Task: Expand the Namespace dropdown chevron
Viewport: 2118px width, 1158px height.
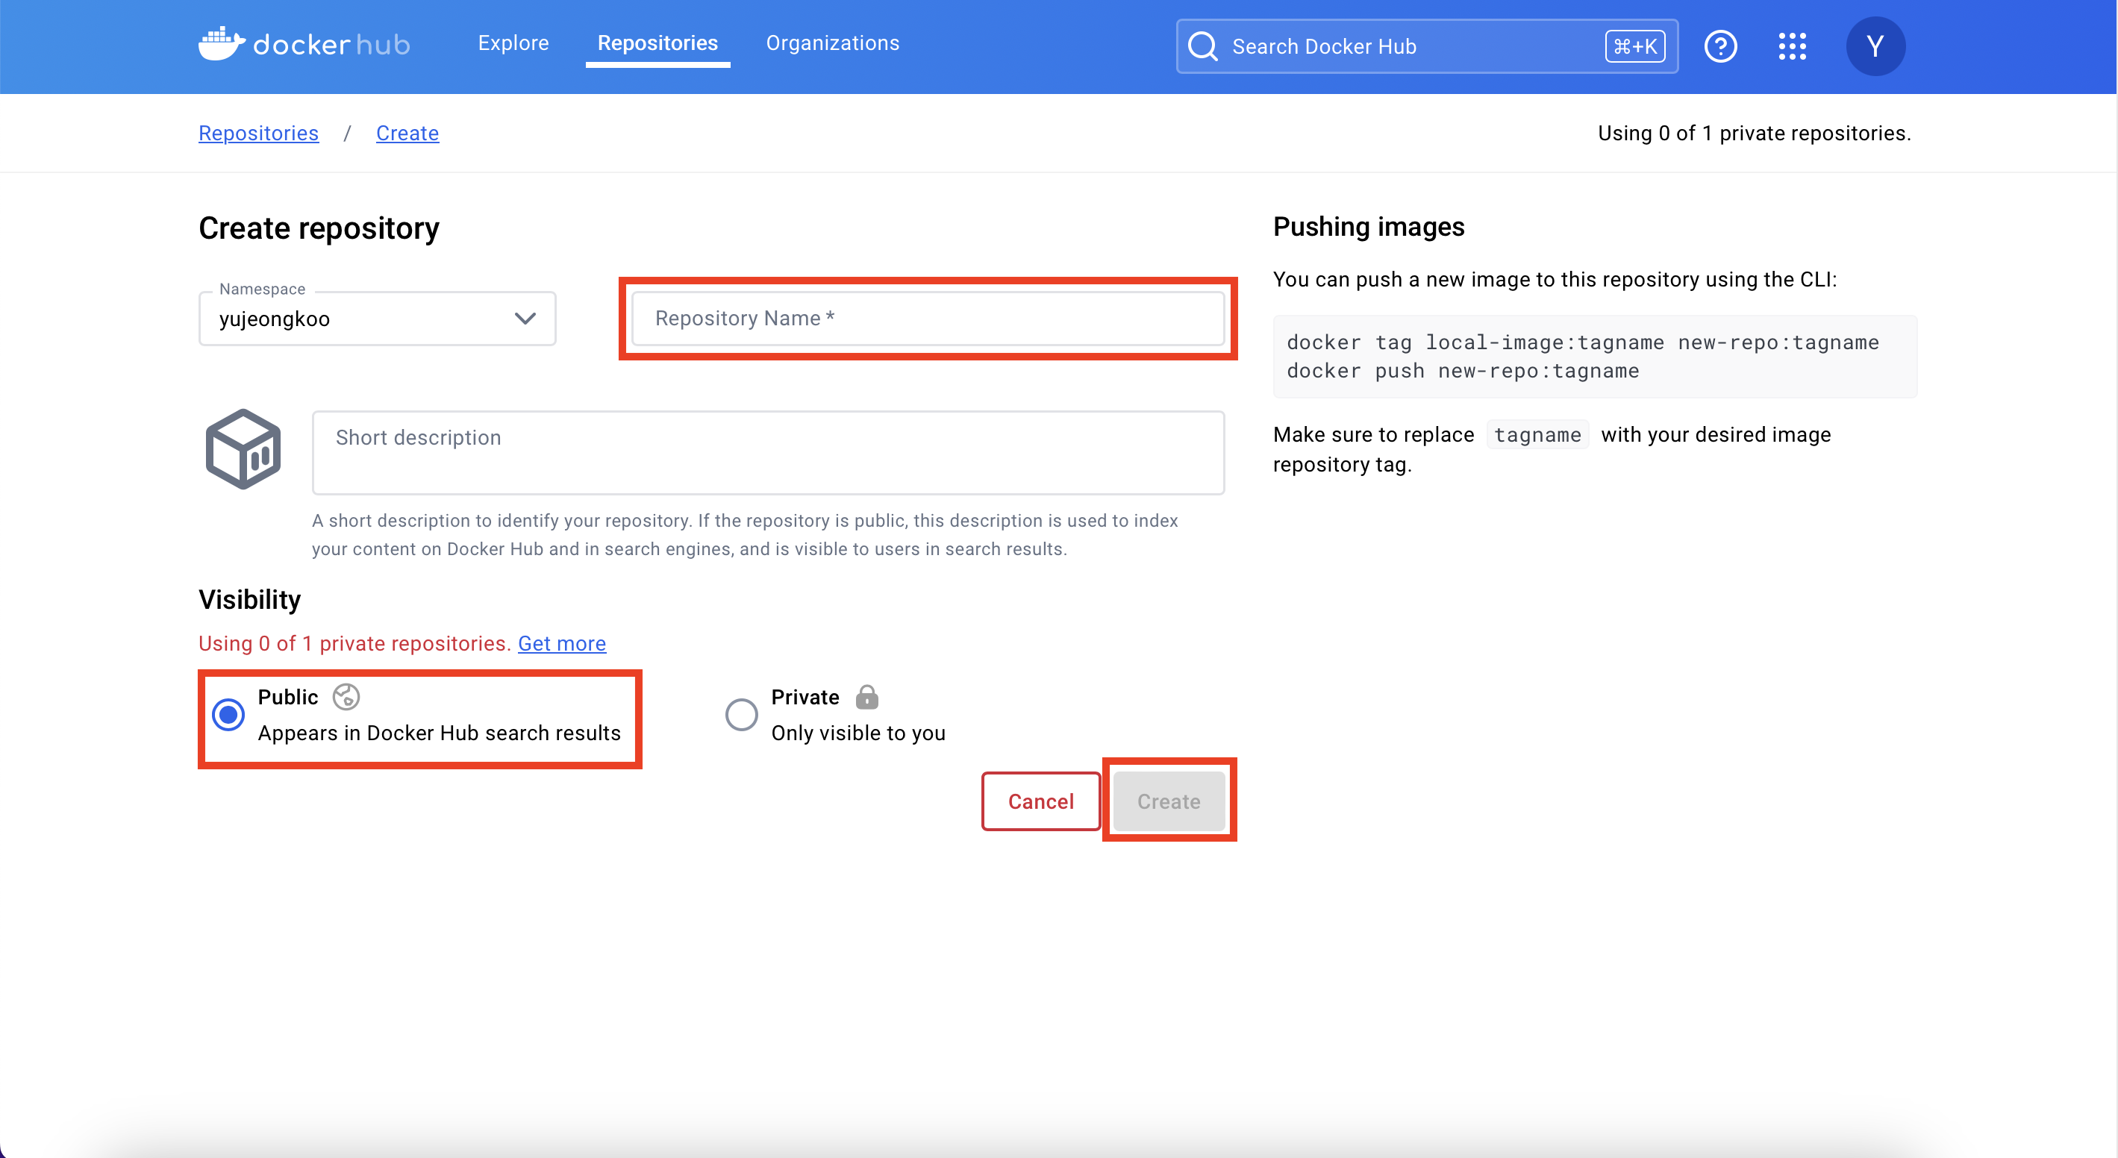Action: coord(525,318)
